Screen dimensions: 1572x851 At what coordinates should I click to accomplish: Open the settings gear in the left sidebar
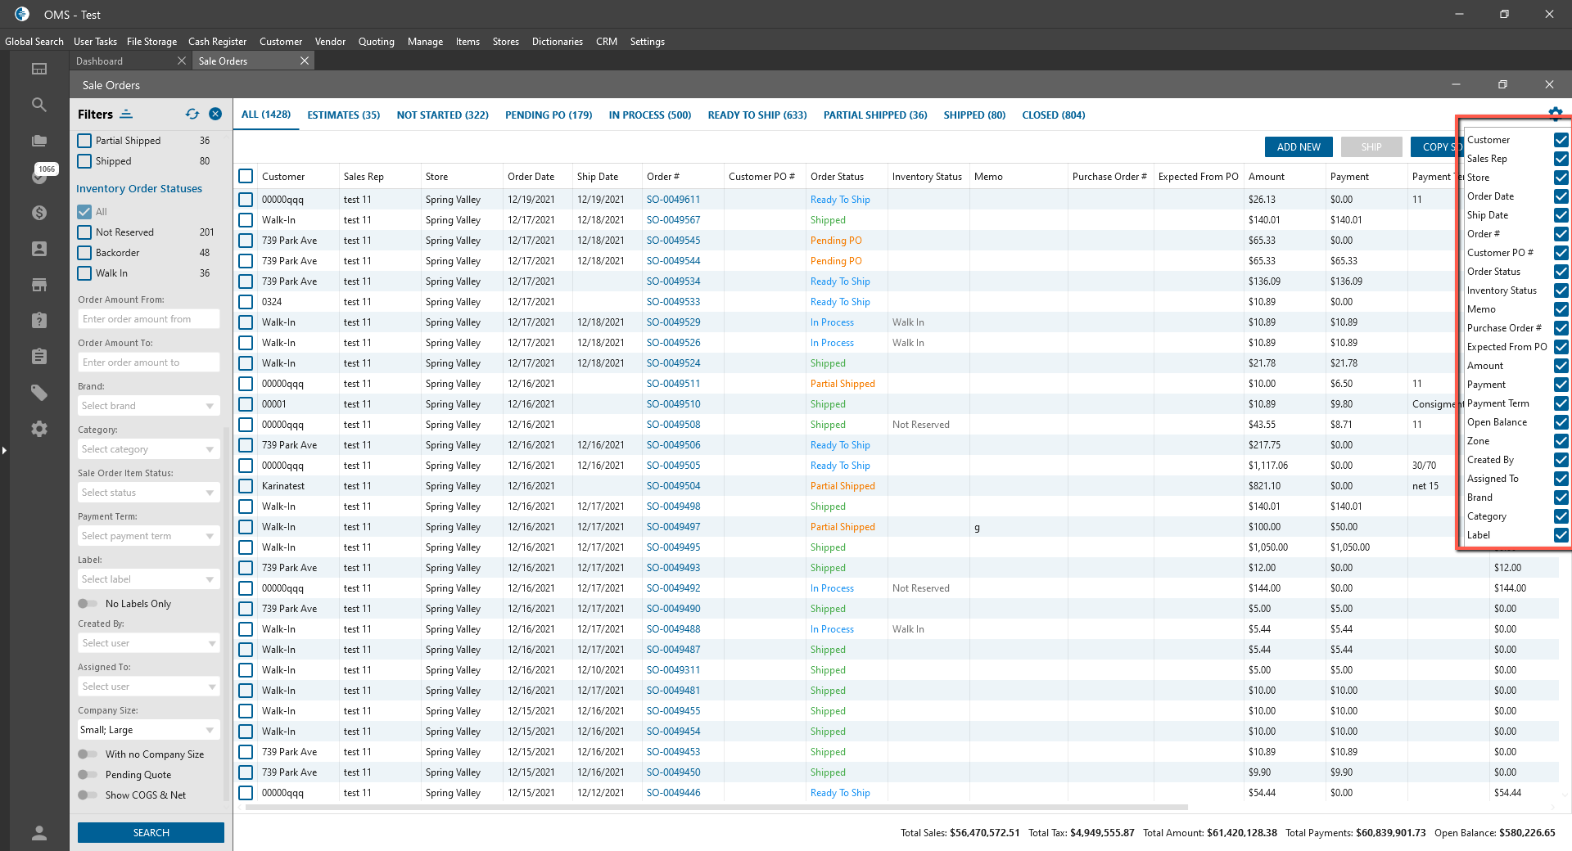pos(38,429)
